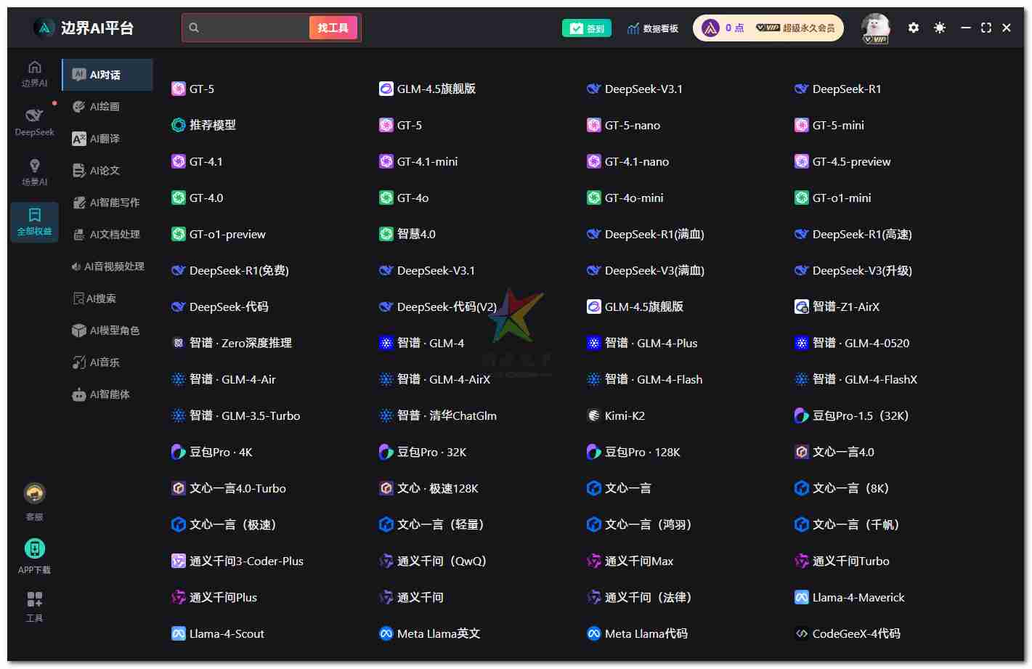Viewport: 1032px width, 669px height.
Task: Open the AI文档处理 section
Action: click(107, 234)
